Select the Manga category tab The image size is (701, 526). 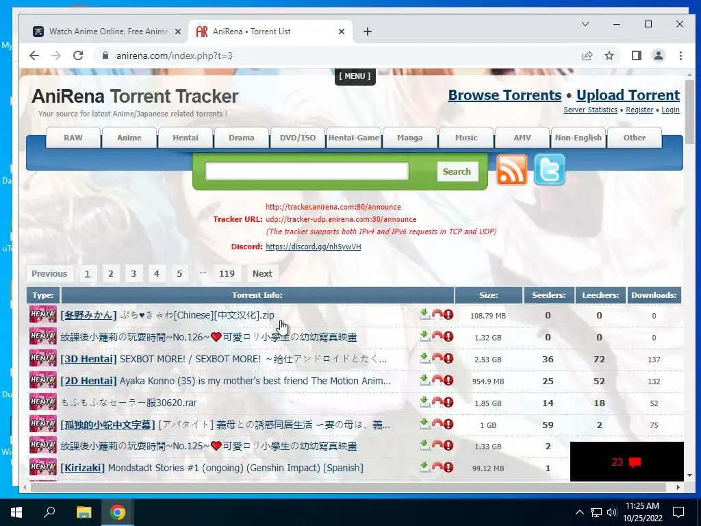(x=410, y=138)
